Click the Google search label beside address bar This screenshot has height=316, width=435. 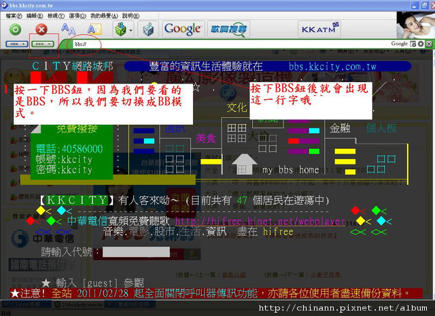399,43
